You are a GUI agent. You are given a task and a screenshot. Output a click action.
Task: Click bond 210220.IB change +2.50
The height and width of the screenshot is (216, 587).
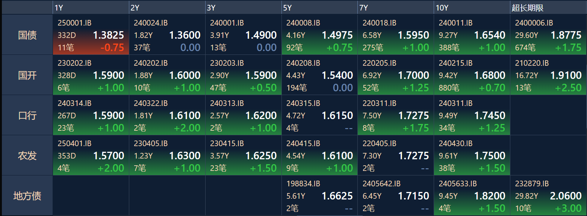(x=568, y=88)
